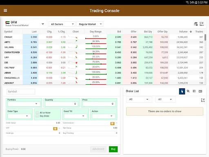Check Wi-Fi signal icon in status bar
This screenshot has width=209, height=157.
coord(188,2)
